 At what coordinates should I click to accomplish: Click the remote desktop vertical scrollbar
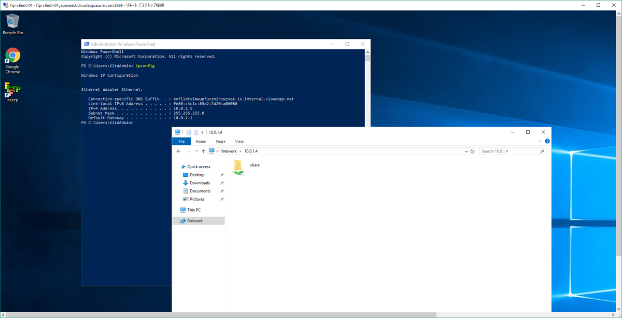pos(619,136)
